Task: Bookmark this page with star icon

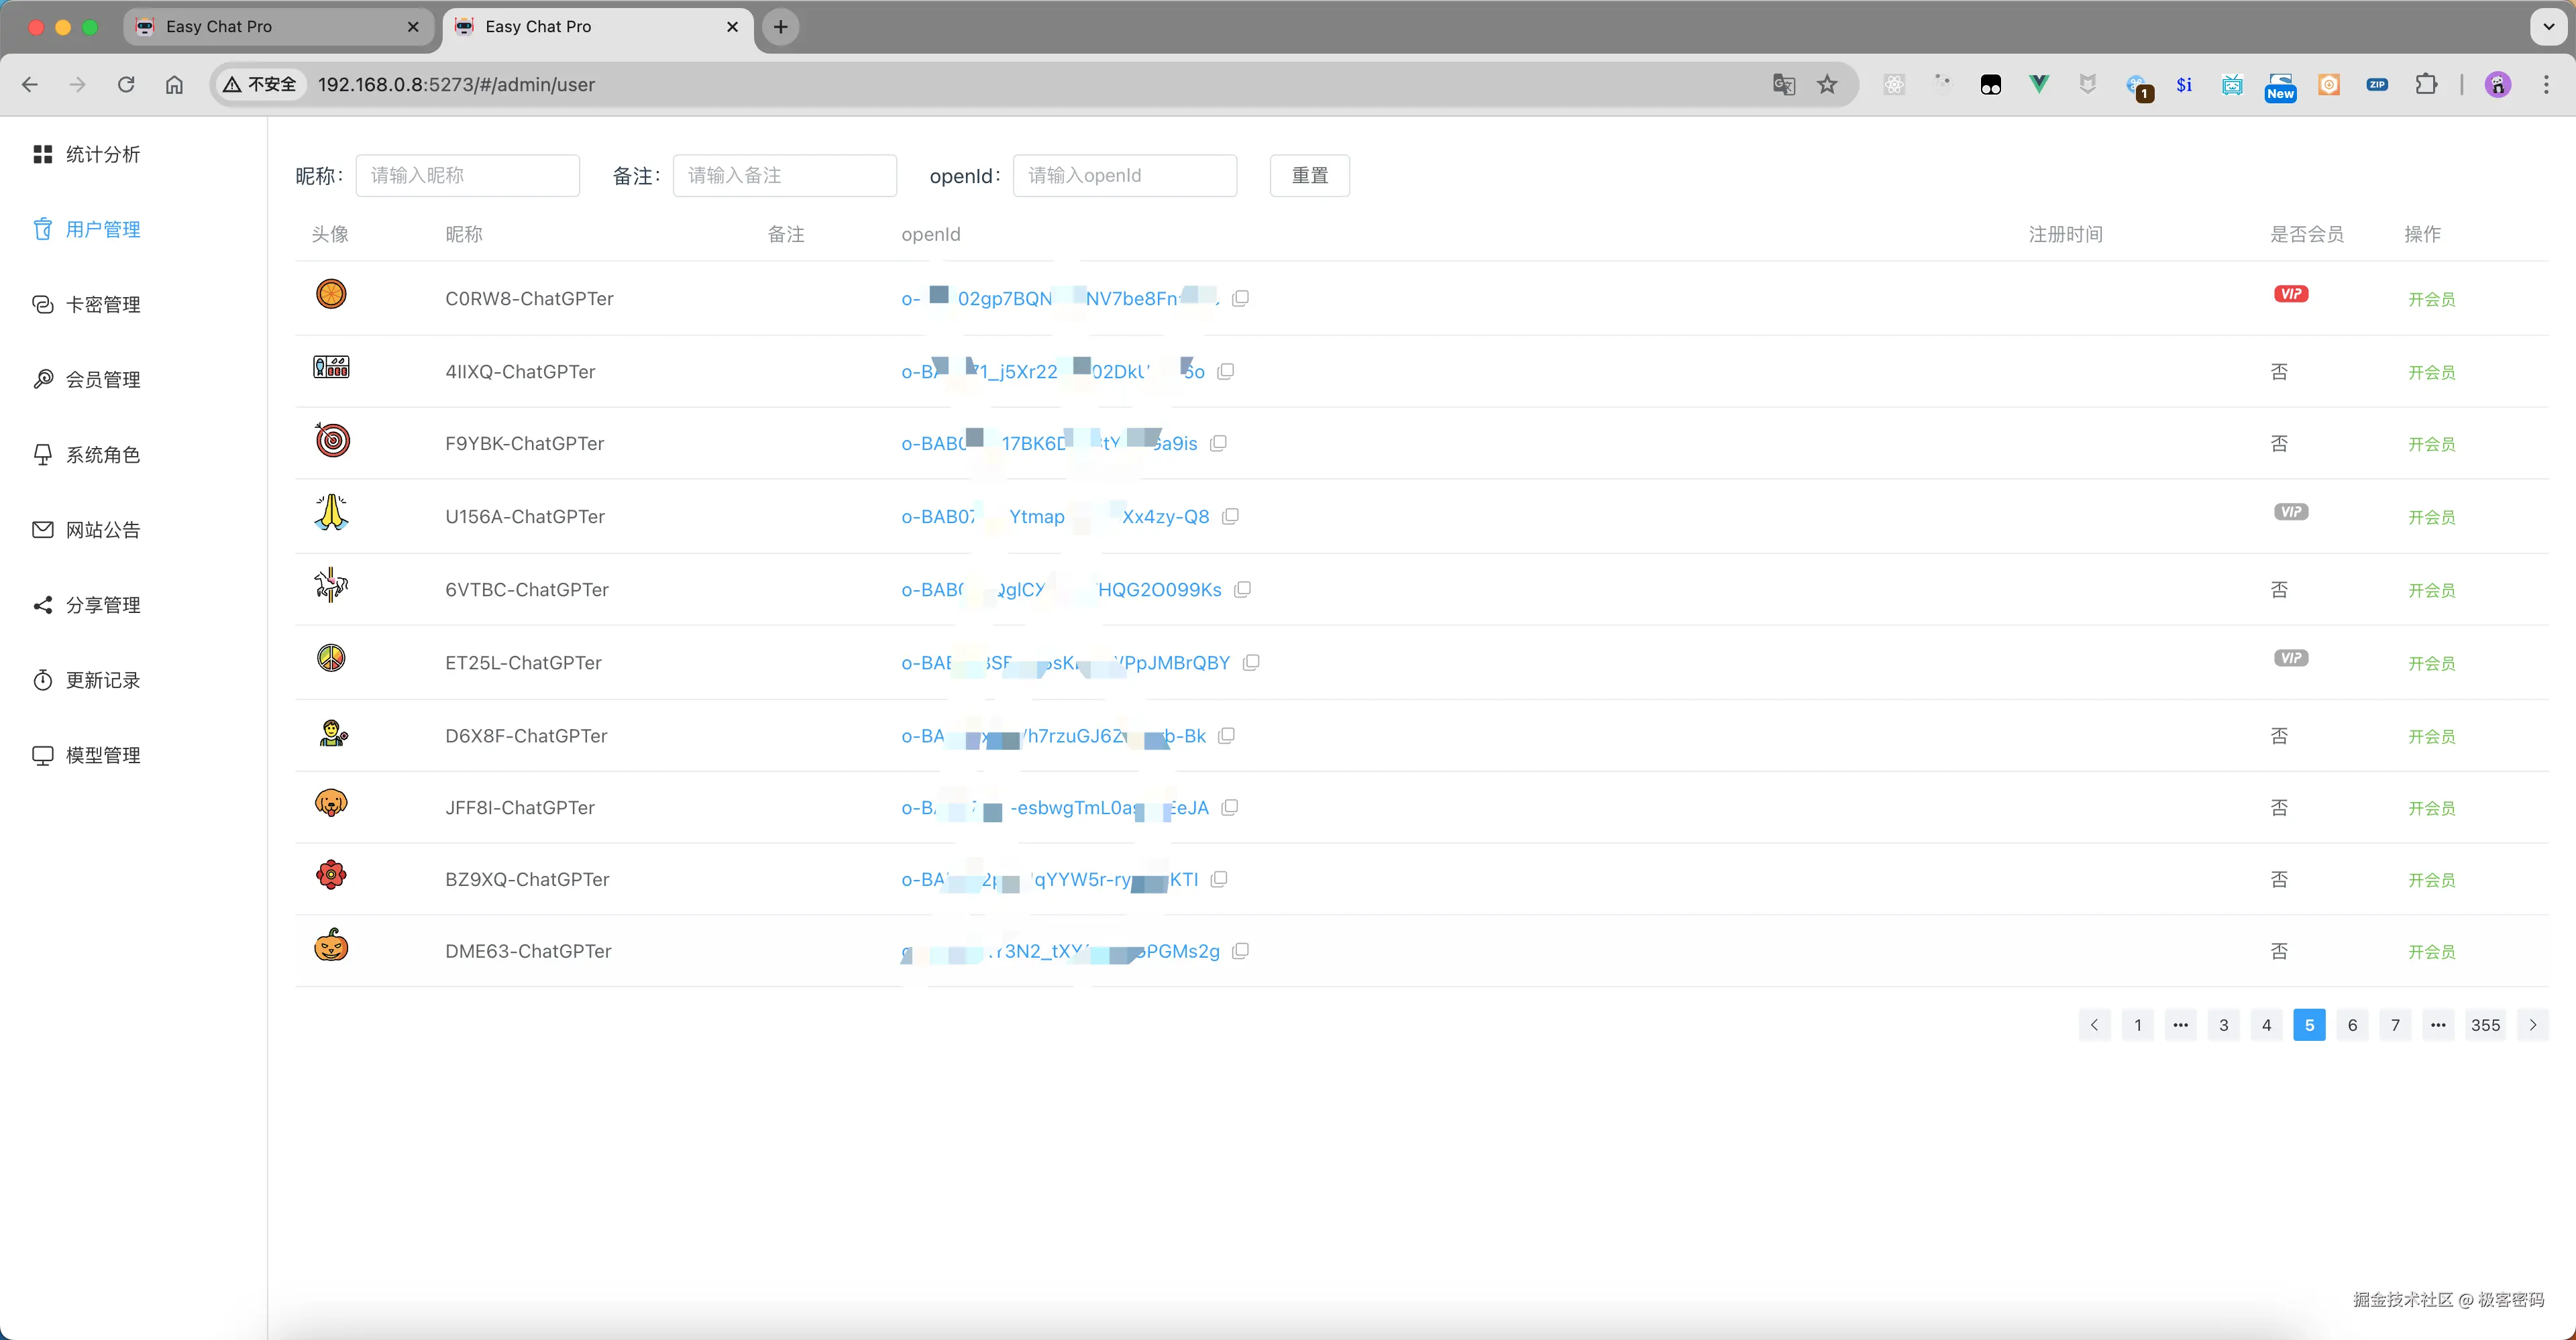Action: 1827,85
